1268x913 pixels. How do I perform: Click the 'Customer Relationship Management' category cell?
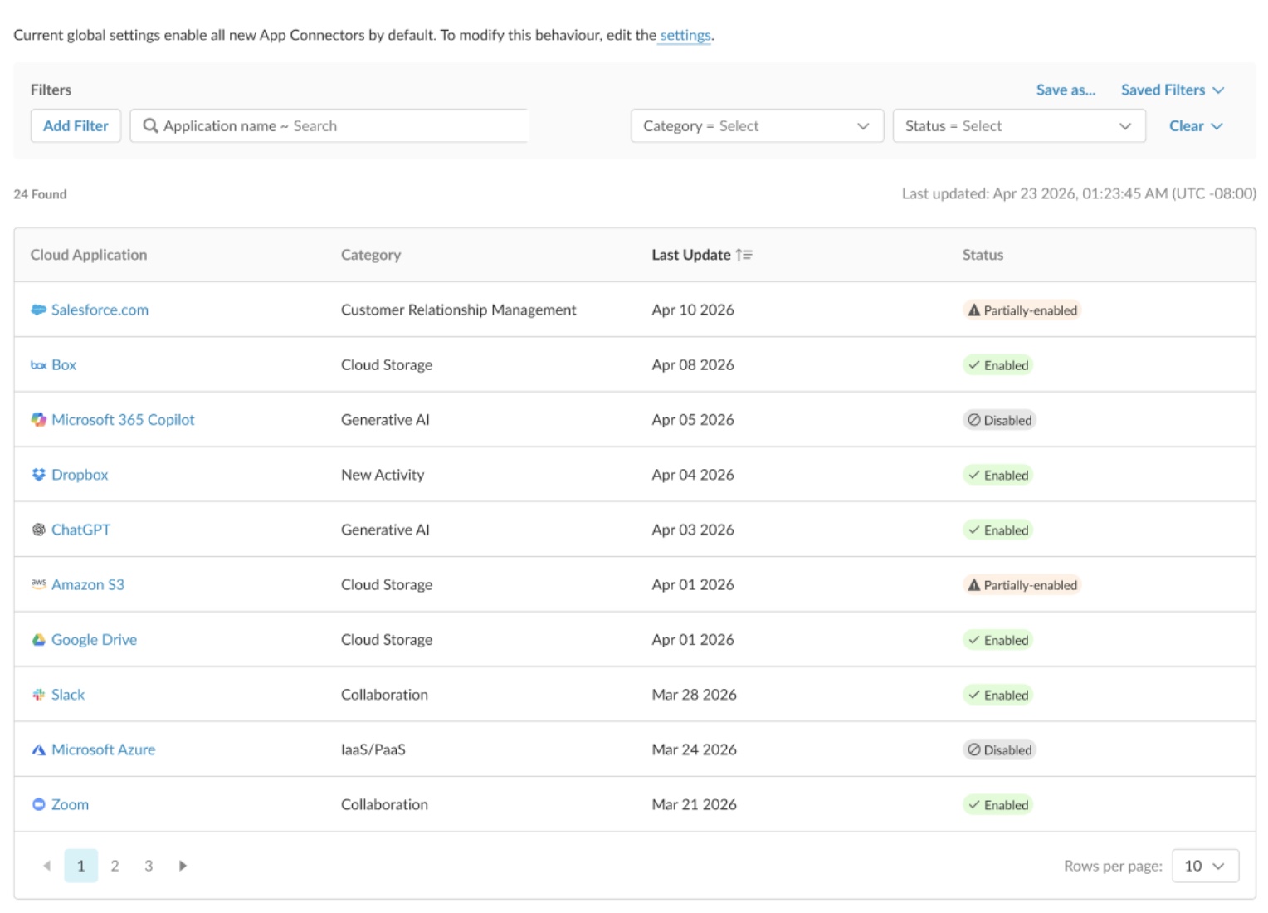point(458,310)
